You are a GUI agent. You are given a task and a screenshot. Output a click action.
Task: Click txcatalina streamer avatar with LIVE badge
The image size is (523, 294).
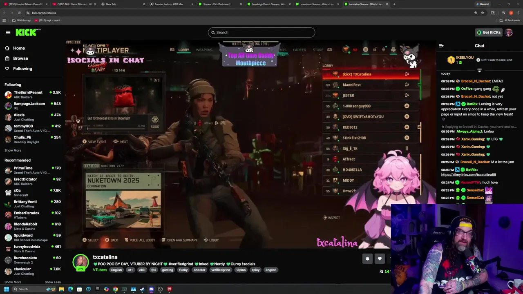pyautogui.click(x=80, y=263)
